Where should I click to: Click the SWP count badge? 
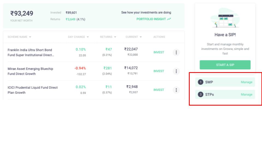[x=201, y=82]
